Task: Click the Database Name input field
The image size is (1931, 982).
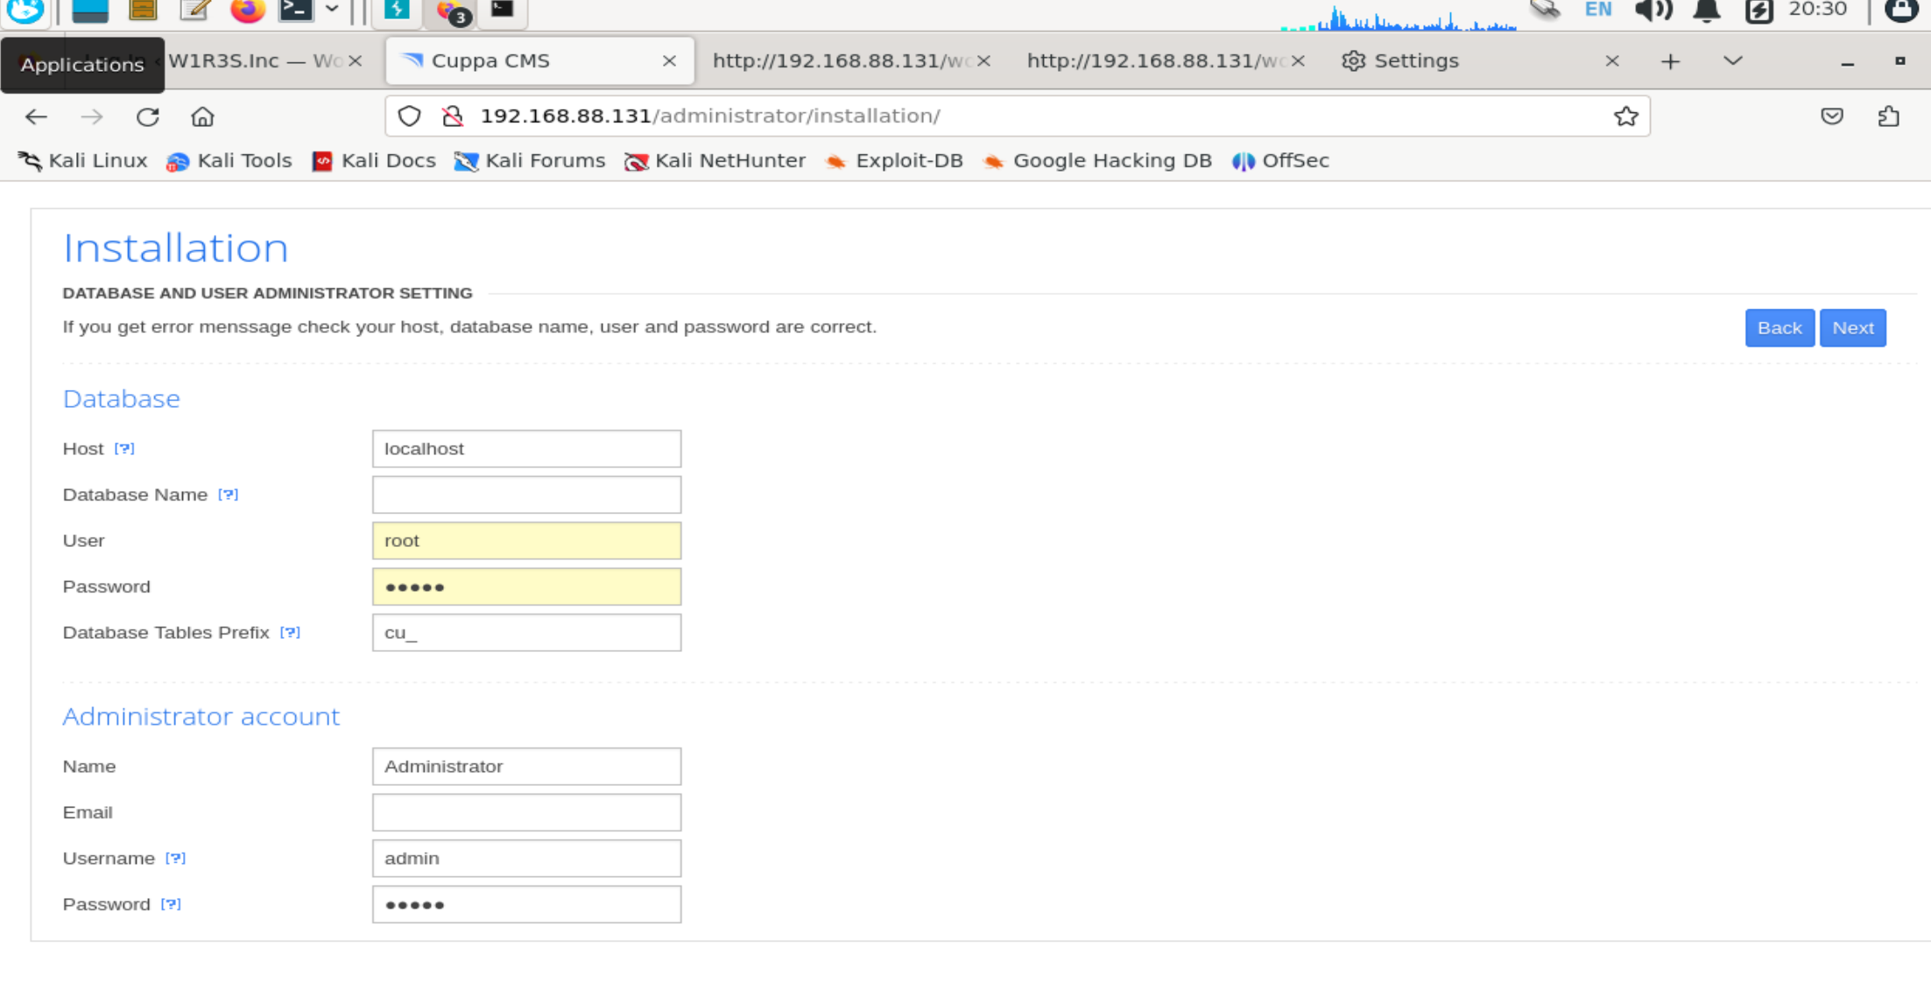Action: (x=526, y=495)
